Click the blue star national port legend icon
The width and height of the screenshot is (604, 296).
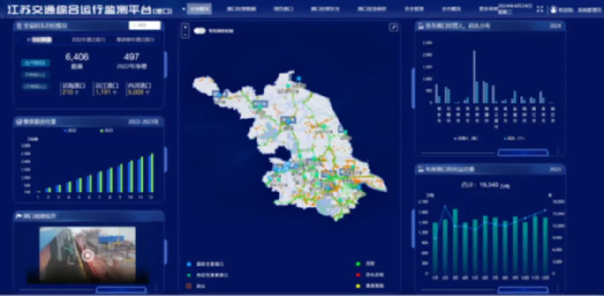(188, 265)
